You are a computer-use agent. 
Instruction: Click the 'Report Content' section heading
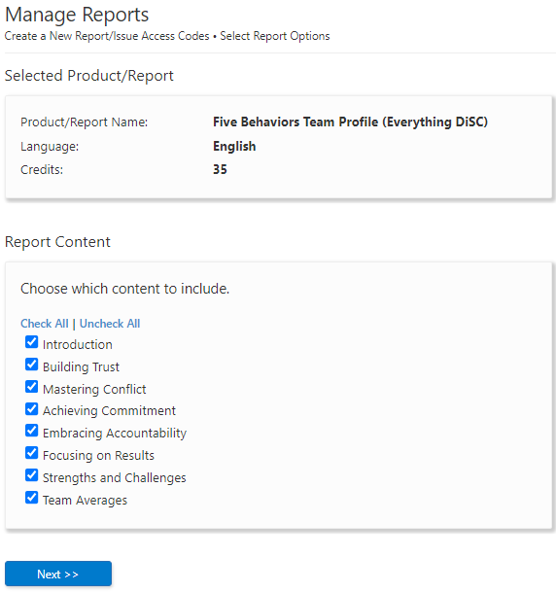57,242
